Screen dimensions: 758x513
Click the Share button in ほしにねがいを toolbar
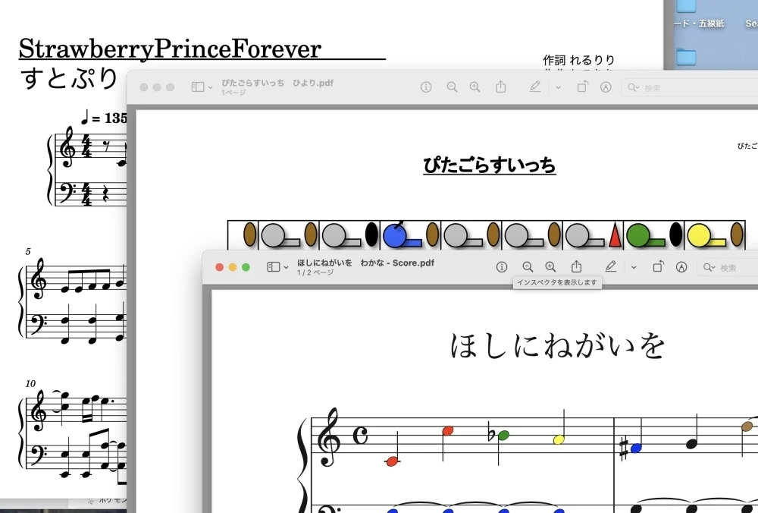(576, 266)
